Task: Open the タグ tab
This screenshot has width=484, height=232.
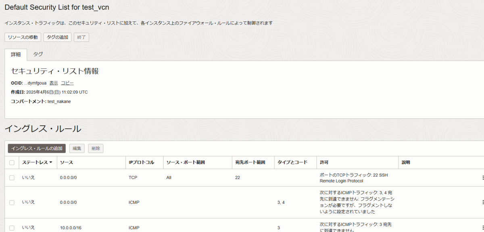Action: [38, 54]
